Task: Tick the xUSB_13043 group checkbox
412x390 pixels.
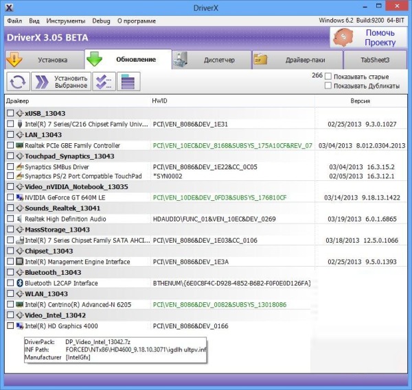Action: pyautogui.click(x=10, y=113)
